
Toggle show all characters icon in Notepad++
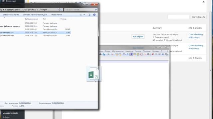[128, 54]
